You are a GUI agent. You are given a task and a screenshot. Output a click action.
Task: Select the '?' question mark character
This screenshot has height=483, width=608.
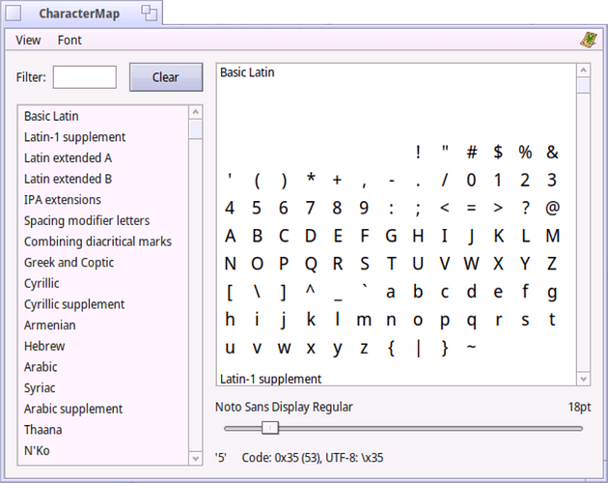pyautogui.click(x=525, y=208)
